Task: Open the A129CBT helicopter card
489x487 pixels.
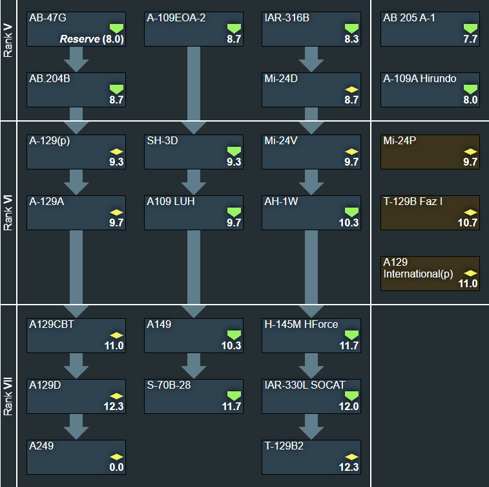Action: (x=76, y=334)
